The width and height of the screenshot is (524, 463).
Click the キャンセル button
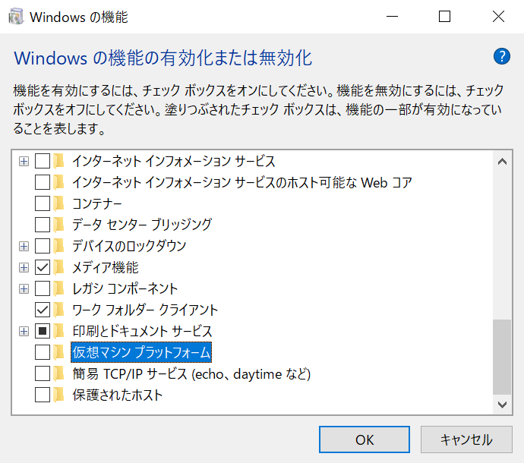coord(466,439)
